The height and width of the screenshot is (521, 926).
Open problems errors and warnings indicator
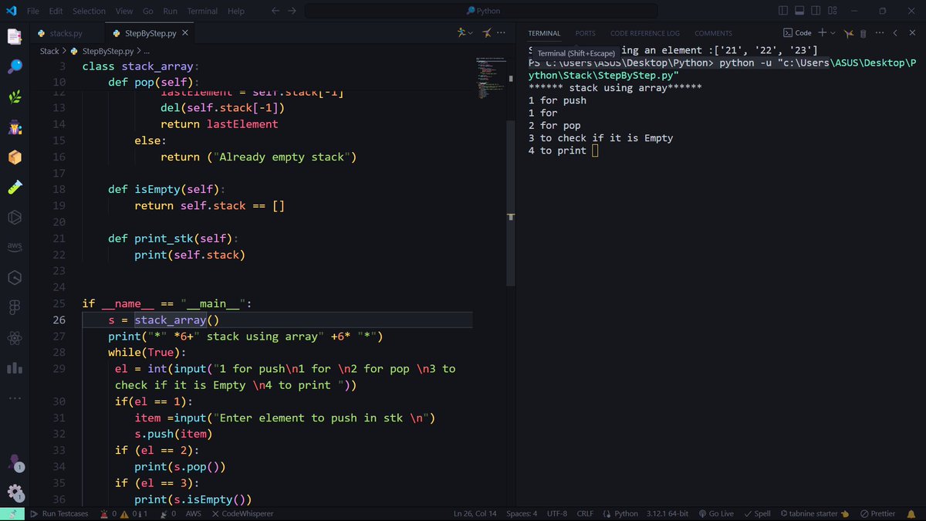(123, 513)
